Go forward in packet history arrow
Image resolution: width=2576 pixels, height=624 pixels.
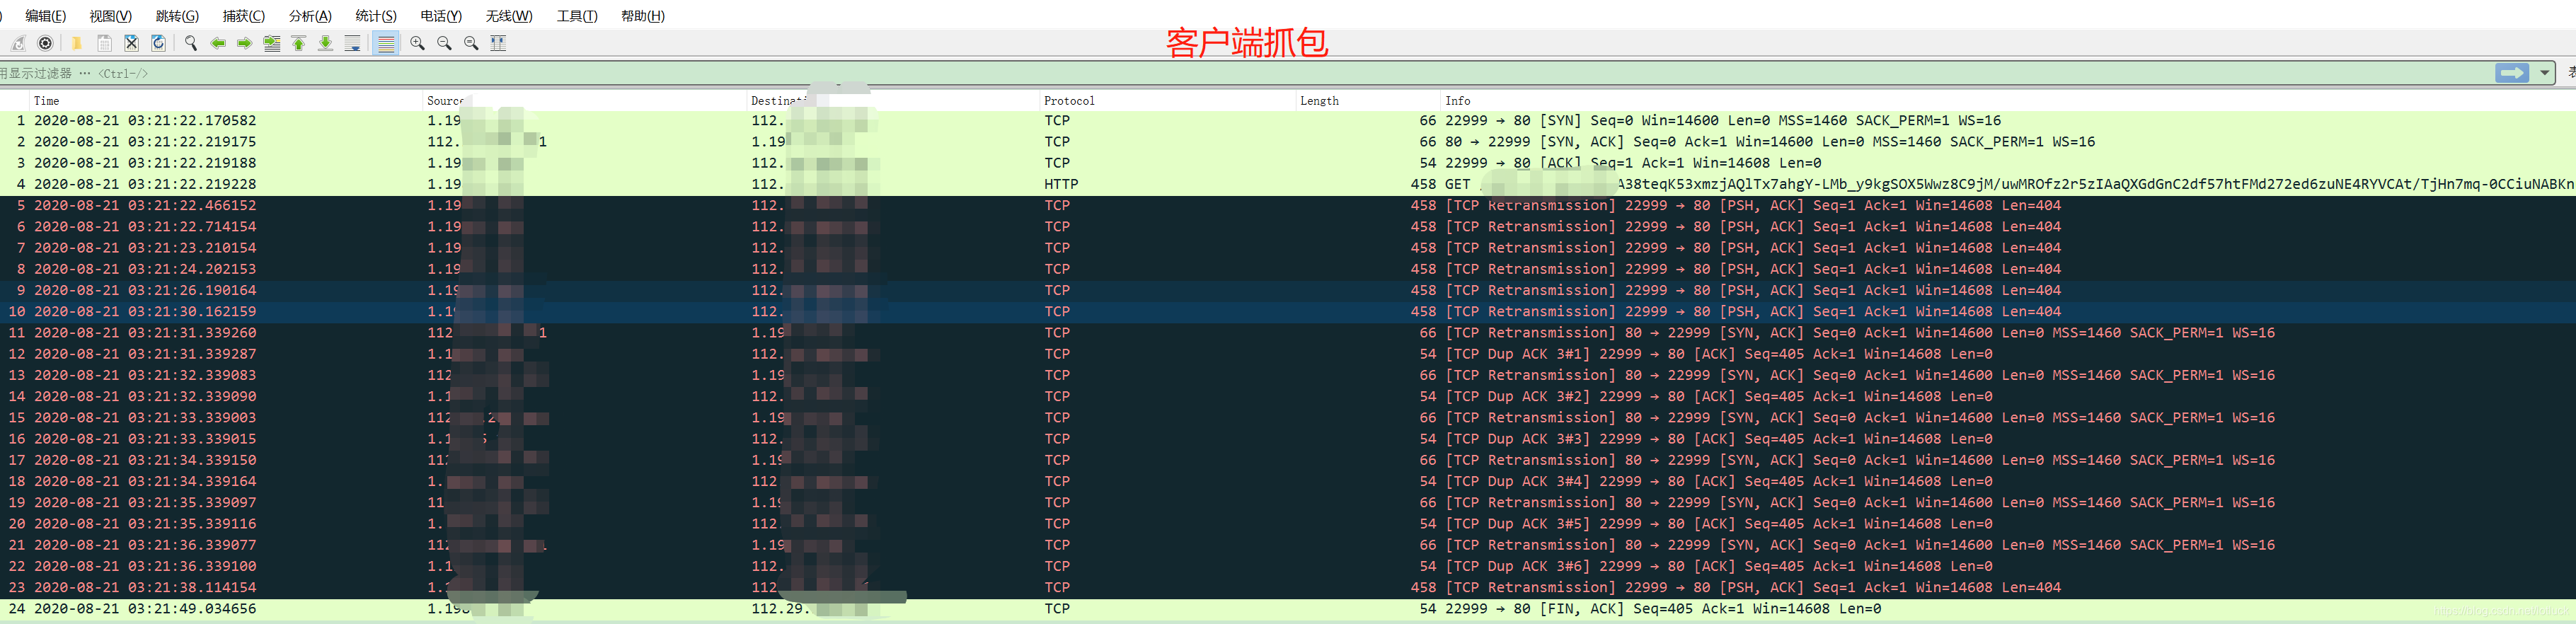(244, 43)
